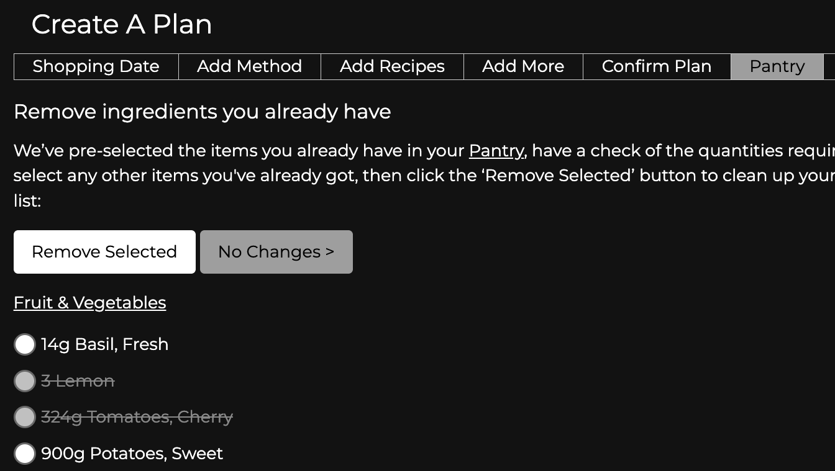Screen dimensions: 835x471
Task: Go to the Add Recipes step
Action: click(392, 66)
